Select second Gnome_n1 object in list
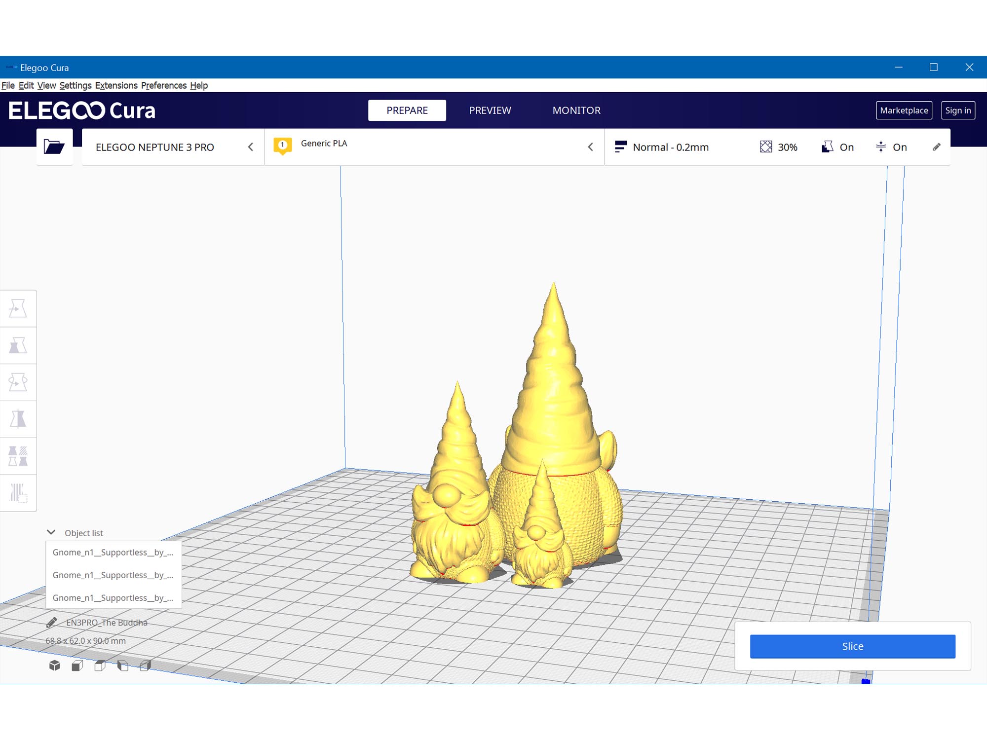Image resolution: width=987 pixels, height=740 pixels. point(114,575)
